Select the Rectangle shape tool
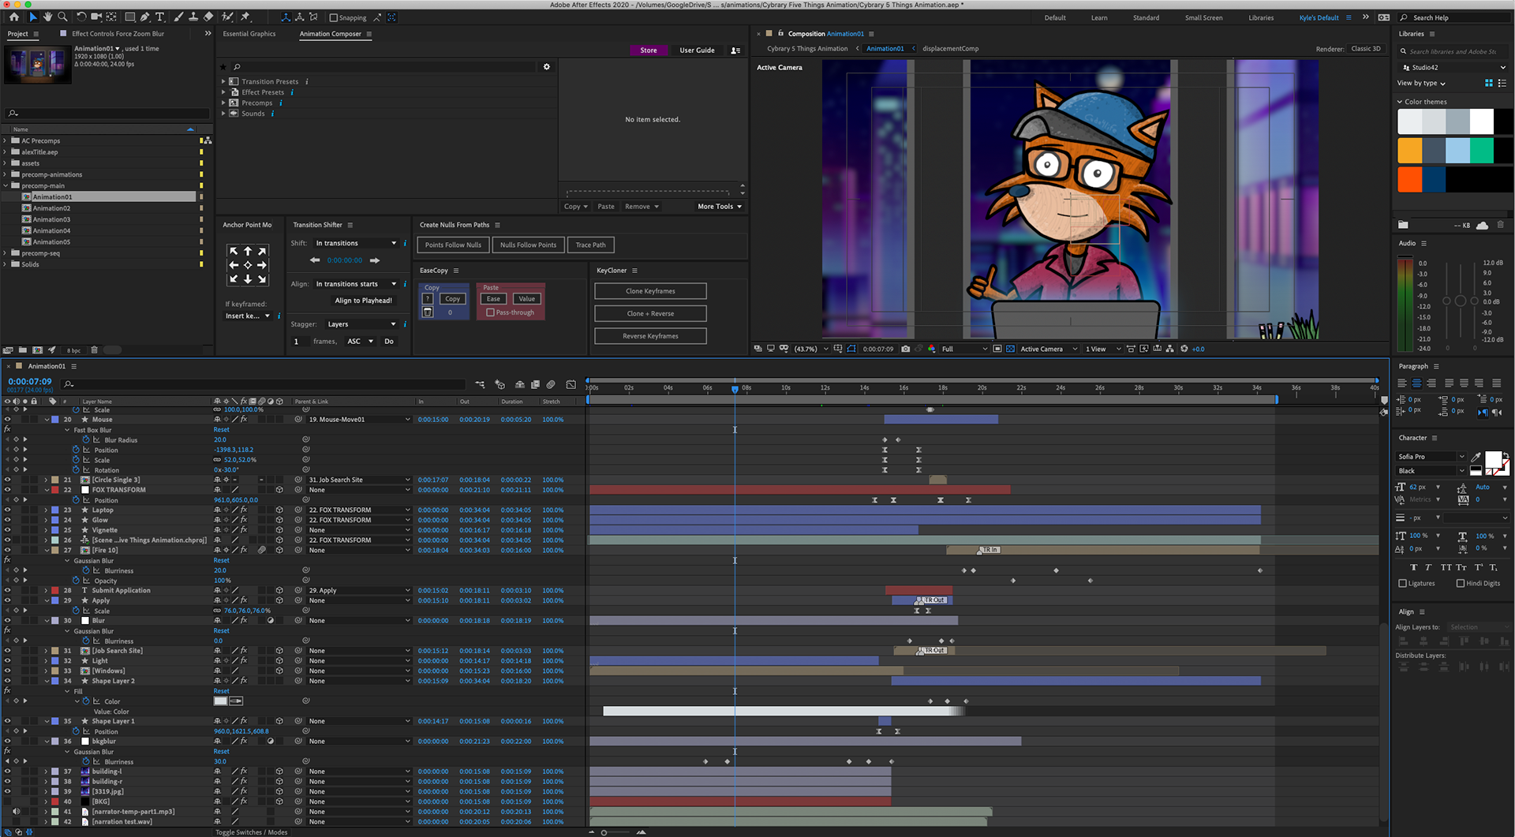The width and height of the screenshot is (1515, 837). tap(130, 17)
